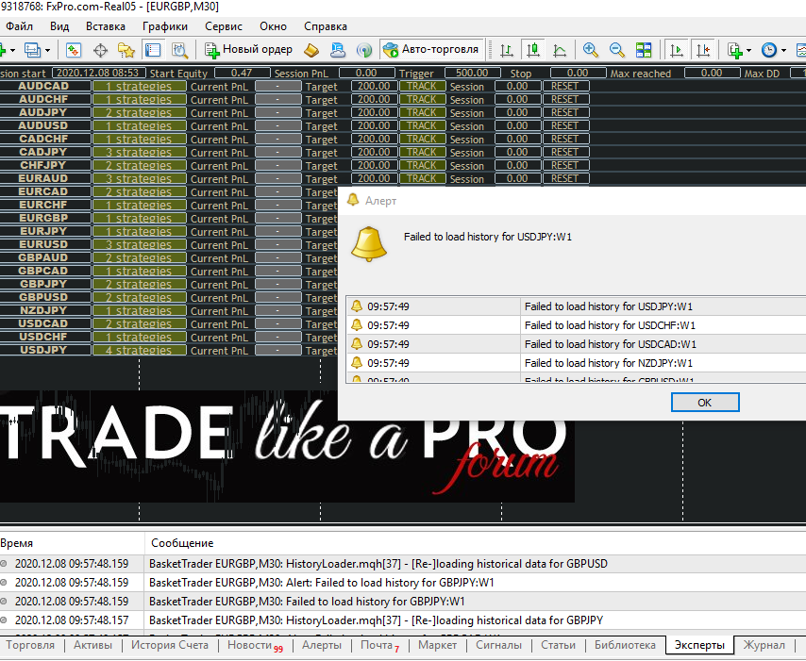Click Target 200.00 field for AUDUSD
Image resolution: width=806 pixels, height=661 pixels.
point(374,125)
